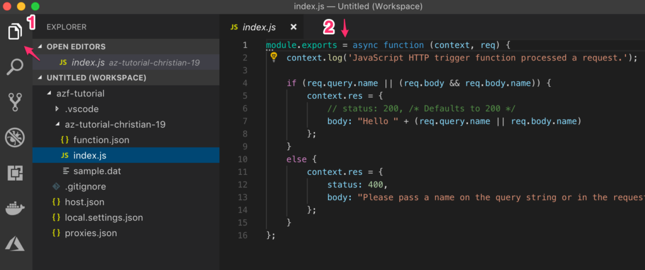
Task: Open the Search view icon
Action: pyautogui.click(x=16, y=66)
